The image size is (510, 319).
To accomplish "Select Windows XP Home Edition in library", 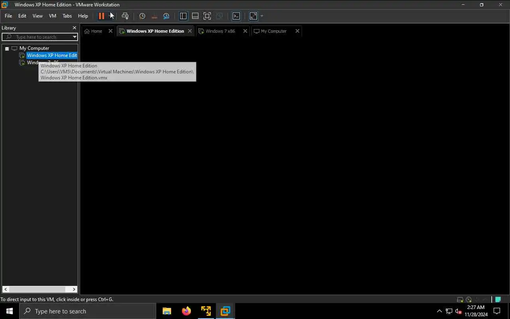I will [x=52, y=55].
